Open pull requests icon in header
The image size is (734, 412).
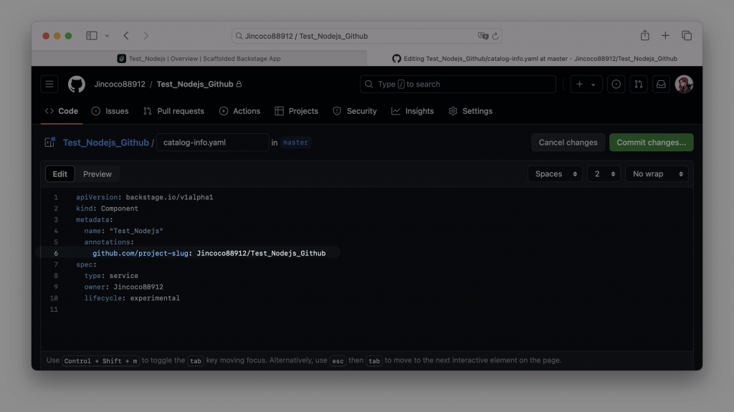pos(639,85)
